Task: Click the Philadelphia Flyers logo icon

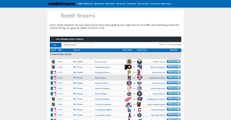Action: 128,67
